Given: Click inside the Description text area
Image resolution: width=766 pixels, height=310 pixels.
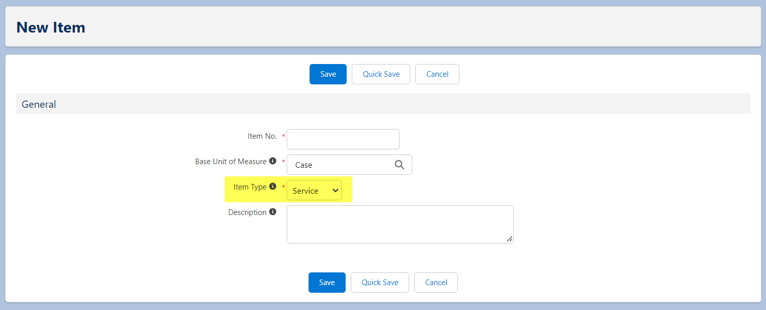Looking at the screenshot, I should (400, 224).
